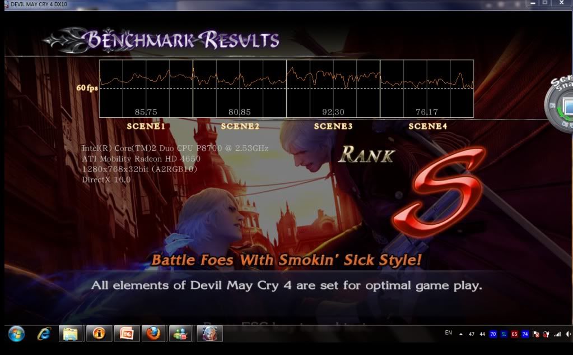Open the network signal tray icon
The width and height of the screenshot is (573, 355).
[x=557, y=334]
